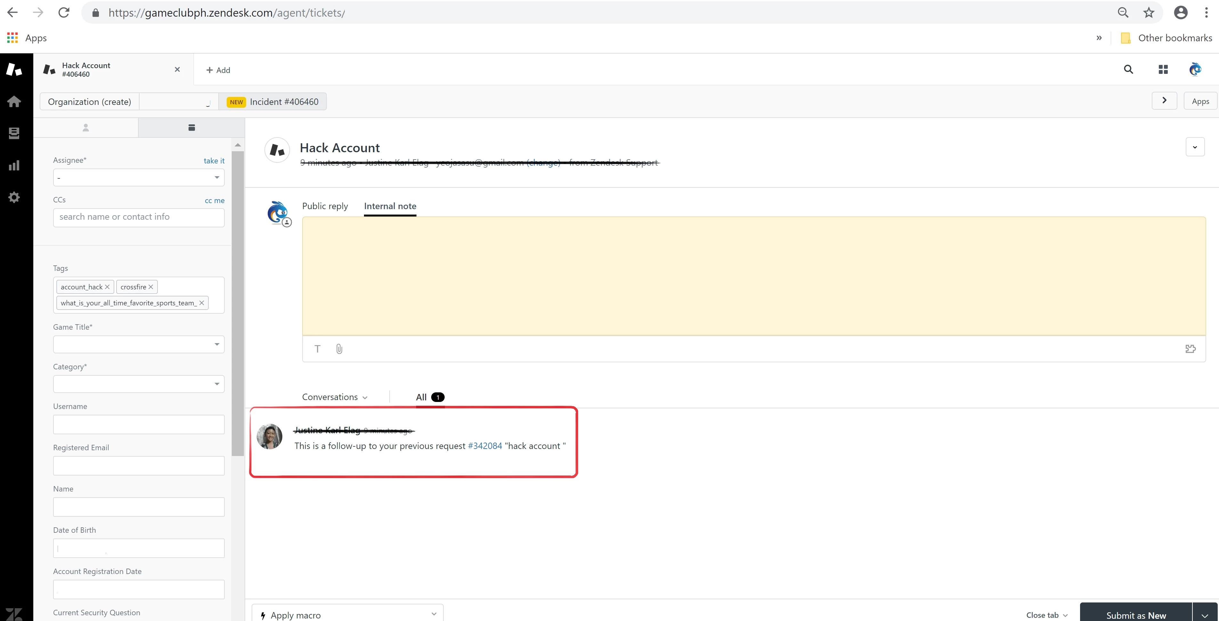Open the Zendesk Home dashboard icon
1219x621 pixels.
(x=14, y=102)
